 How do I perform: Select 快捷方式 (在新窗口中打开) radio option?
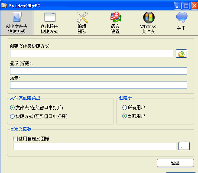pos(13,116)
